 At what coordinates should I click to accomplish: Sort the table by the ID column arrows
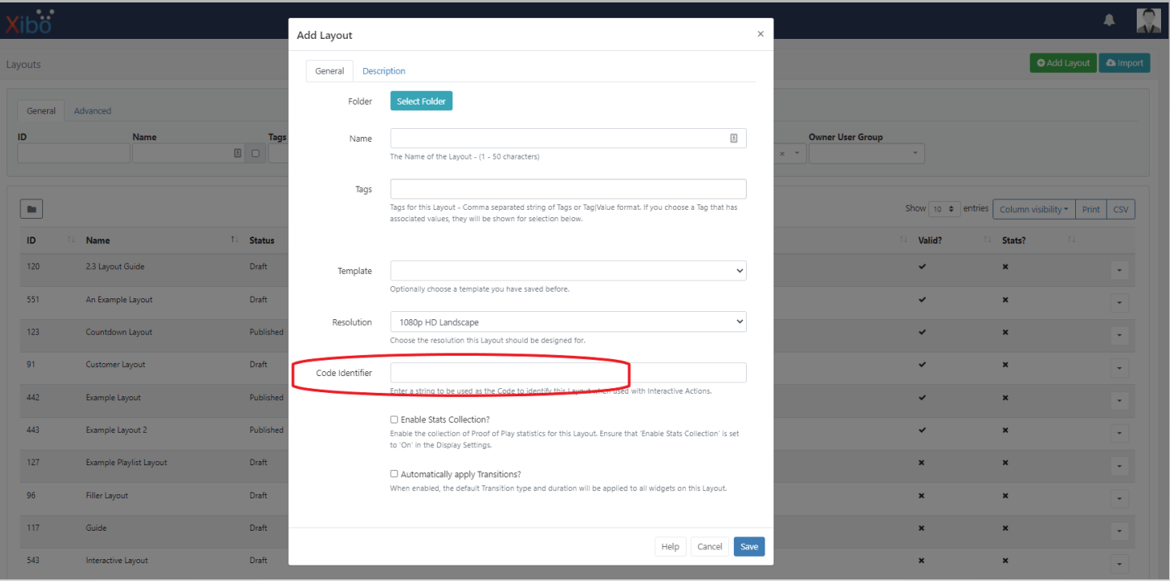[71, 240]
